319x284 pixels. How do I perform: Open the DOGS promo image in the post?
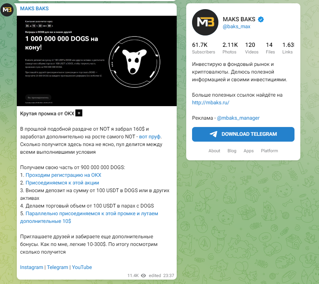97,61
